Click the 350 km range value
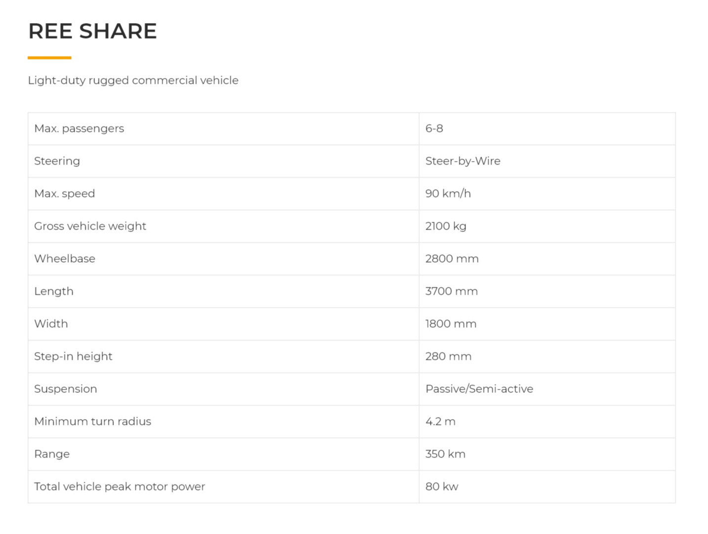This screenshot has height=534, width=708. tap(445, 454)
